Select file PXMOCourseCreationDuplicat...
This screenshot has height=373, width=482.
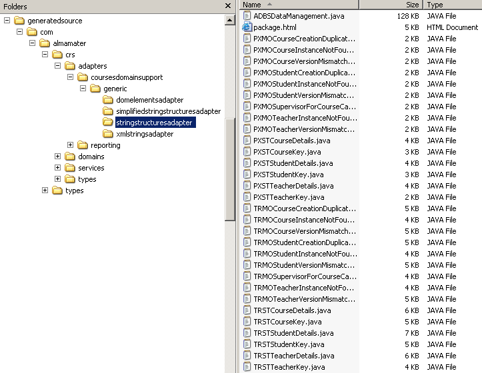(304, 39)
